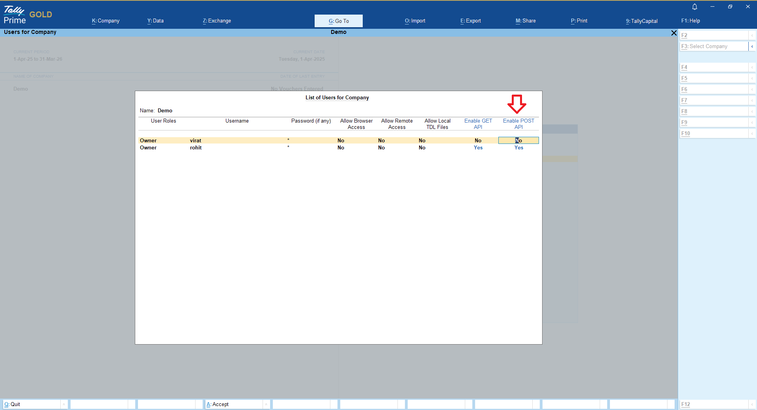Click the F12 button in sidebar

pyautogui.click(x=714, y=404)
